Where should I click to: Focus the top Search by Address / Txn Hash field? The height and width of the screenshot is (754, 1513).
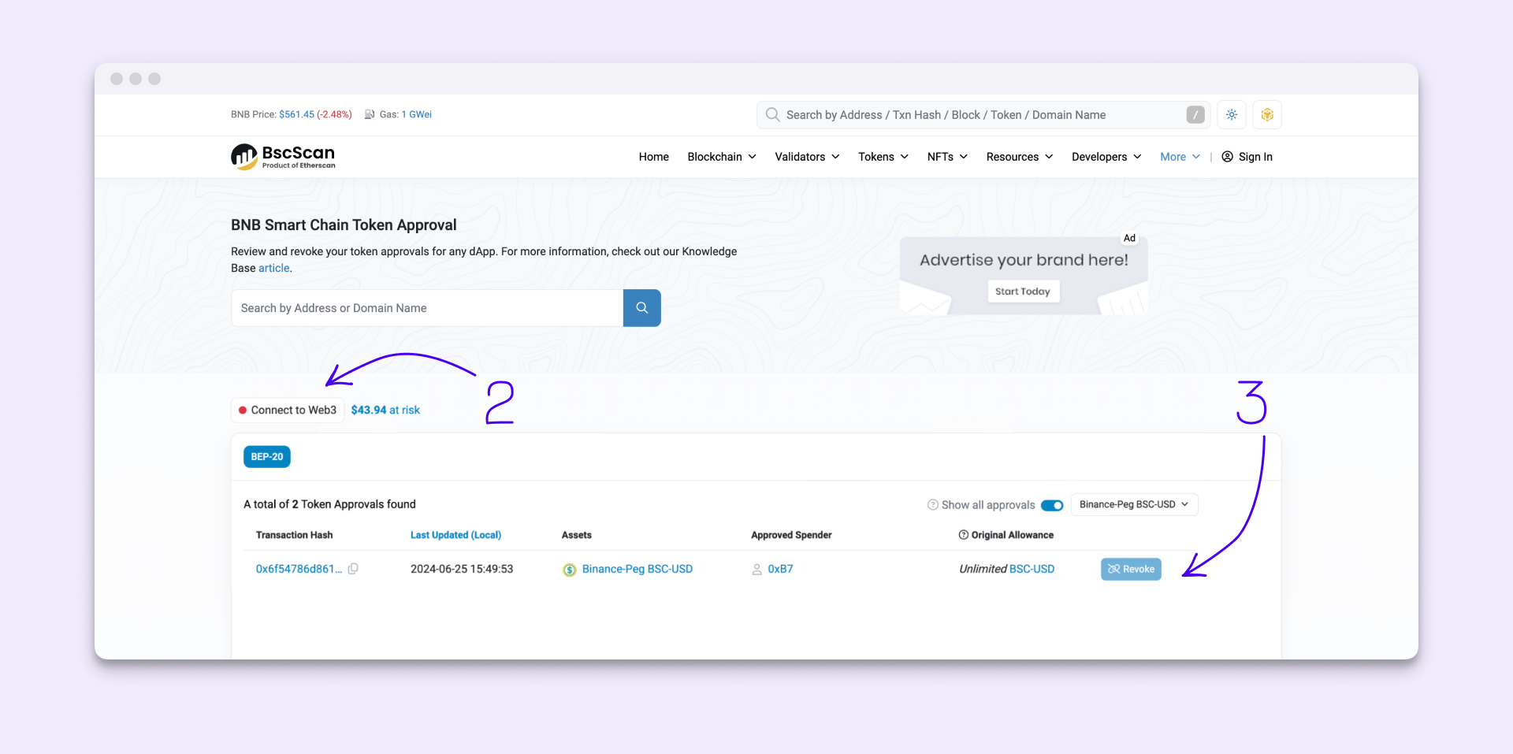(x=983, y=115)
